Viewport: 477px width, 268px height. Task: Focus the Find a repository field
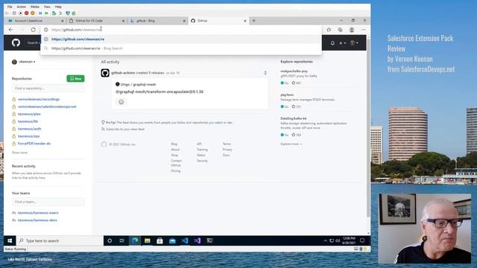click(x=48, y=88)
